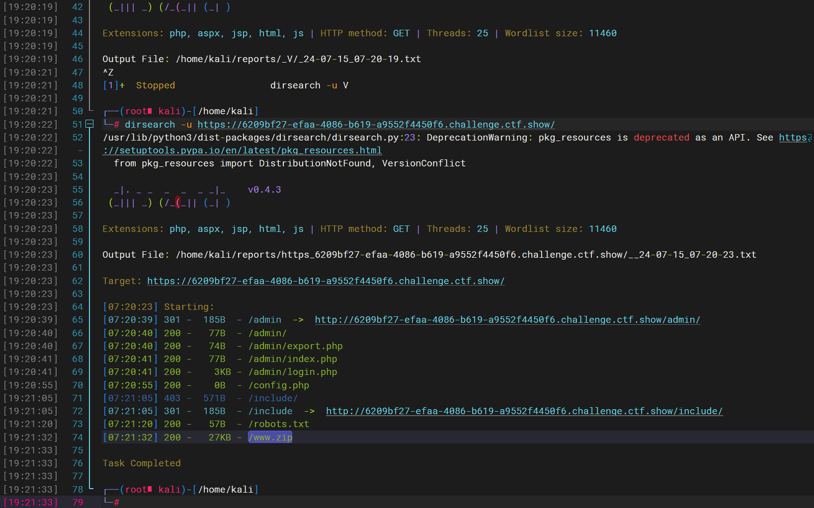814x508 pixels.
Task: Open the dirsearch command target URL link
Action: pyautogui.click(x=376, y=125)
